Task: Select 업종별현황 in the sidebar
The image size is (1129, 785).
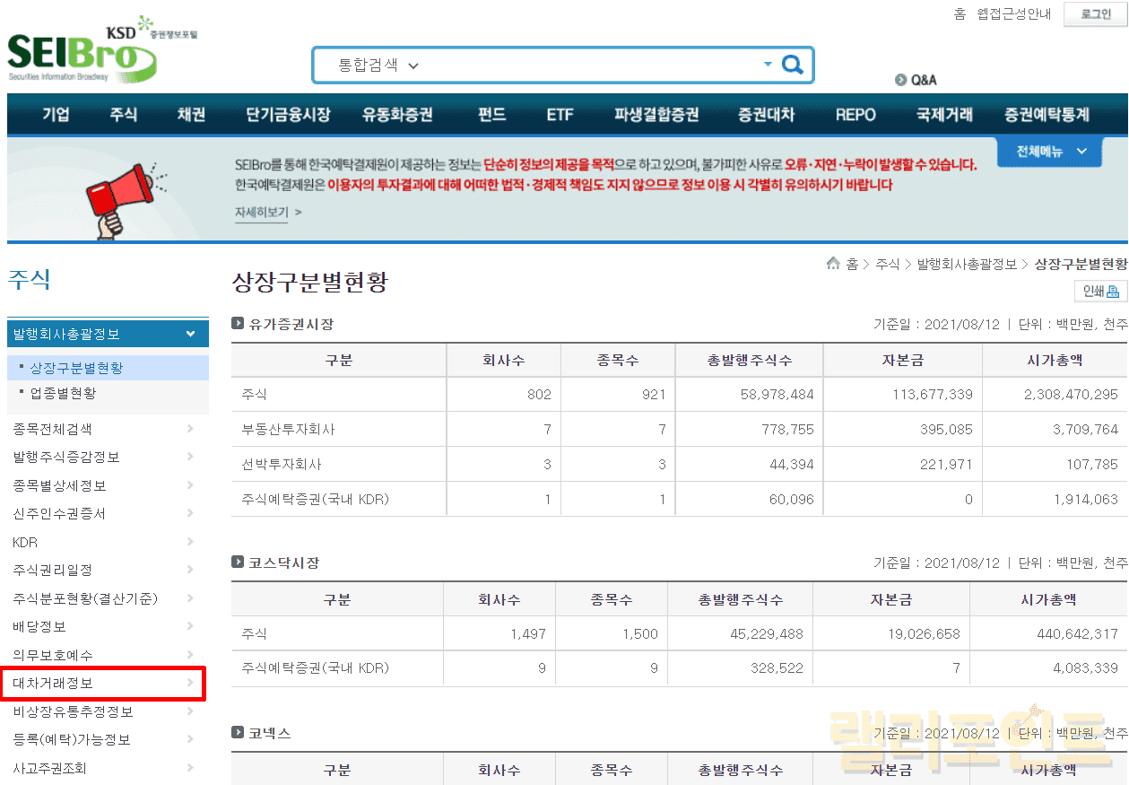Action: [x=63, y=393]
